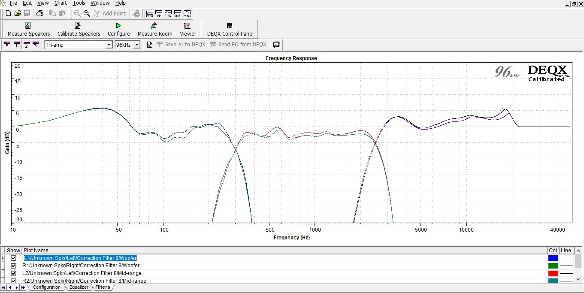584x293 pixels.
Task: Open the Chart menu
Action: point(61,3)
